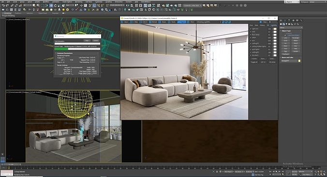The image size is (327, 177).
Task: Click the object name input field
Action: tap(289, 60)
